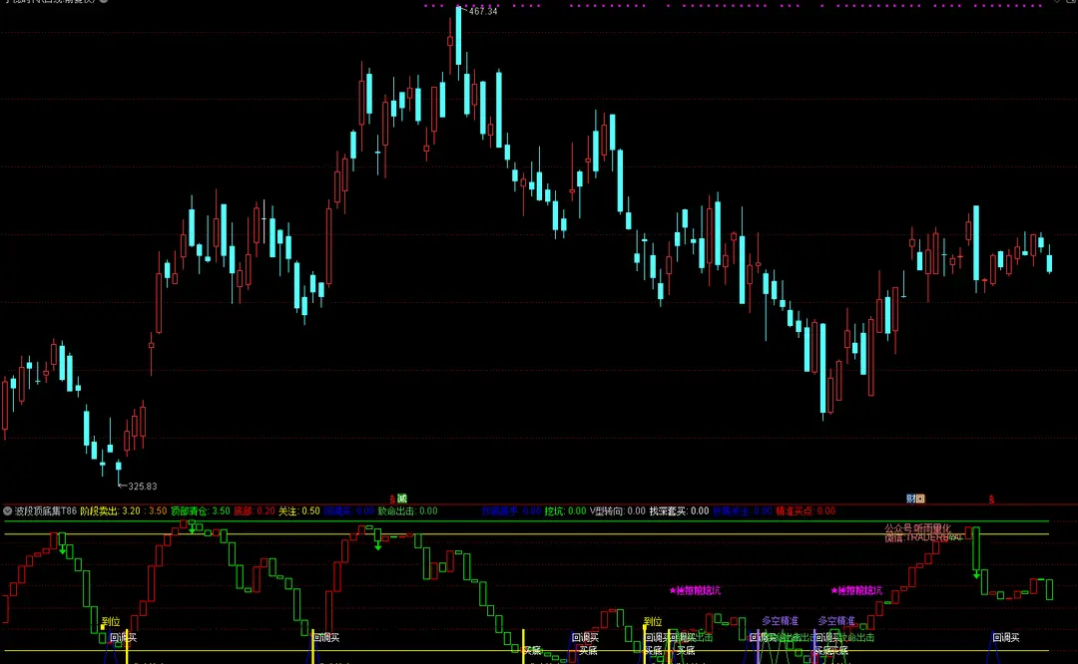
Task: Select the 精准买点: 0.00 value
Action: [806, 510]
